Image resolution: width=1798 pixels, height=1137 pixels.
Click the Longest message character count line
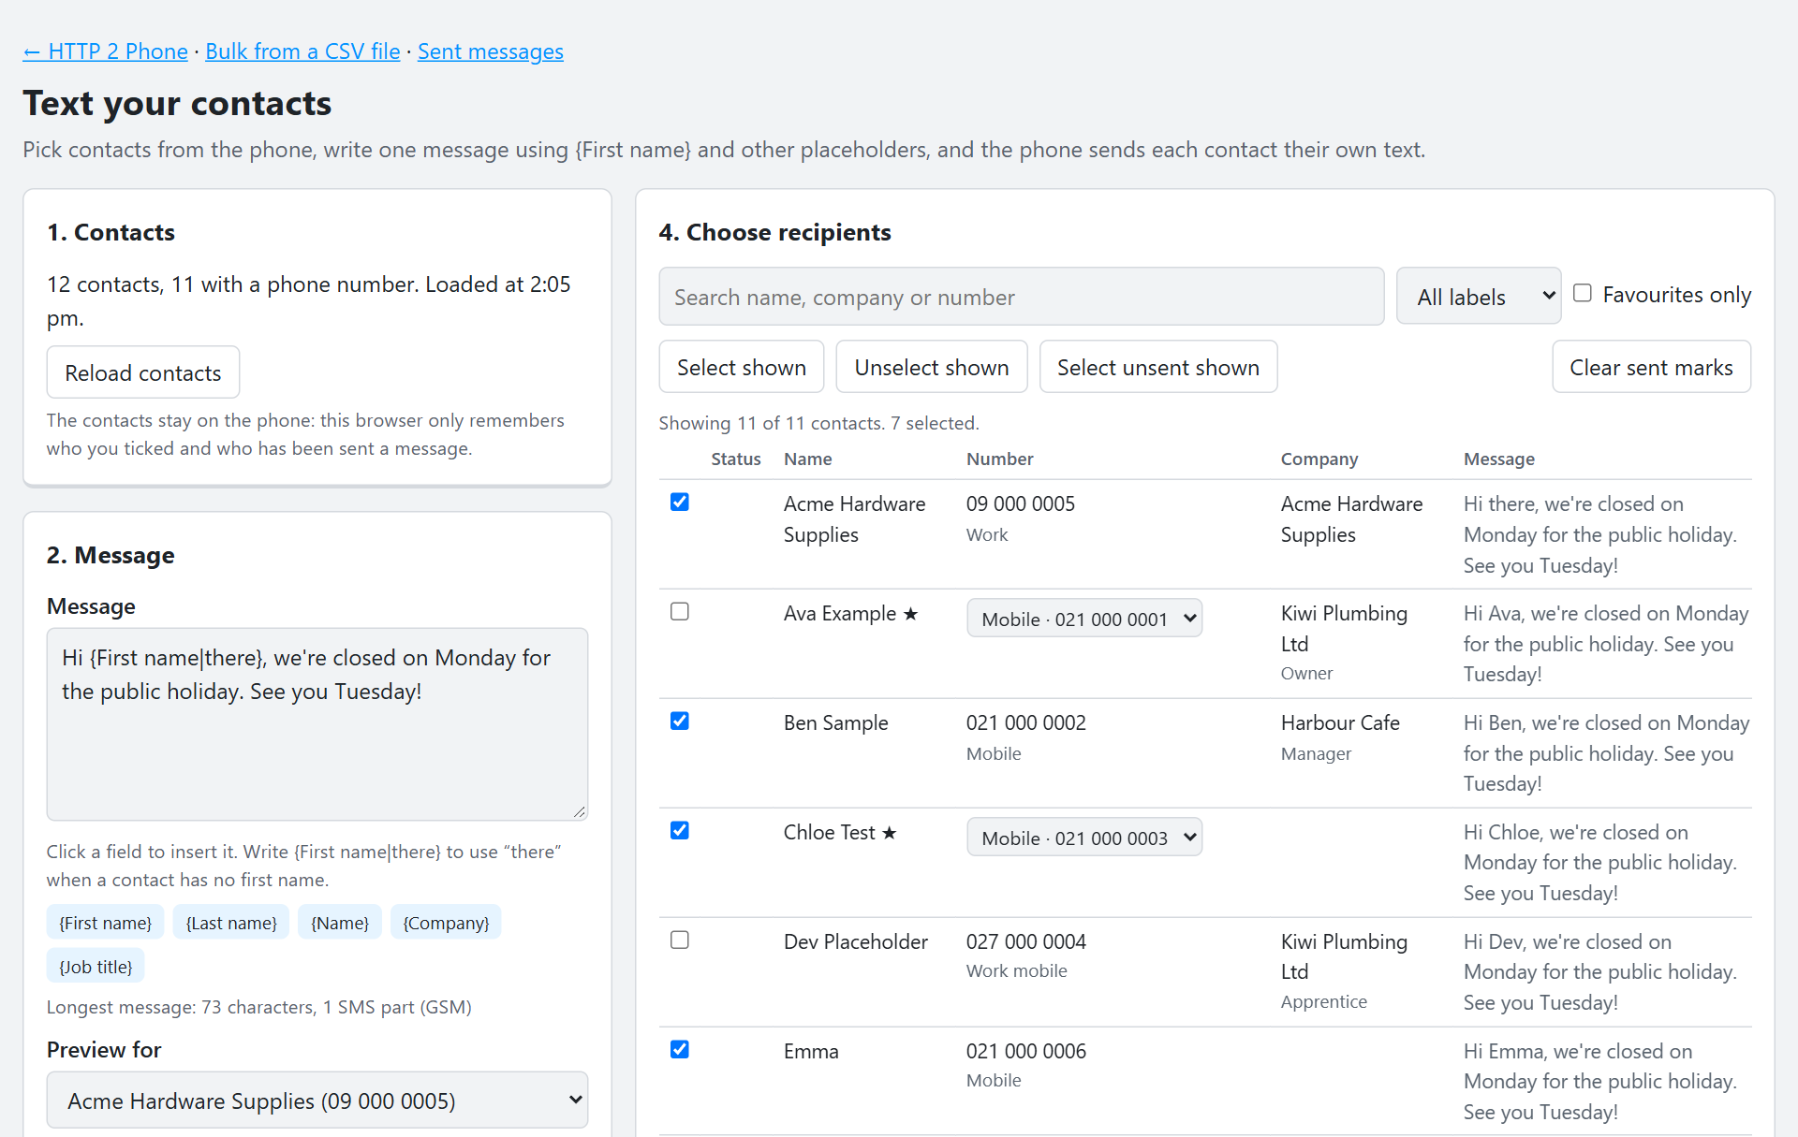click(259, 1008)
